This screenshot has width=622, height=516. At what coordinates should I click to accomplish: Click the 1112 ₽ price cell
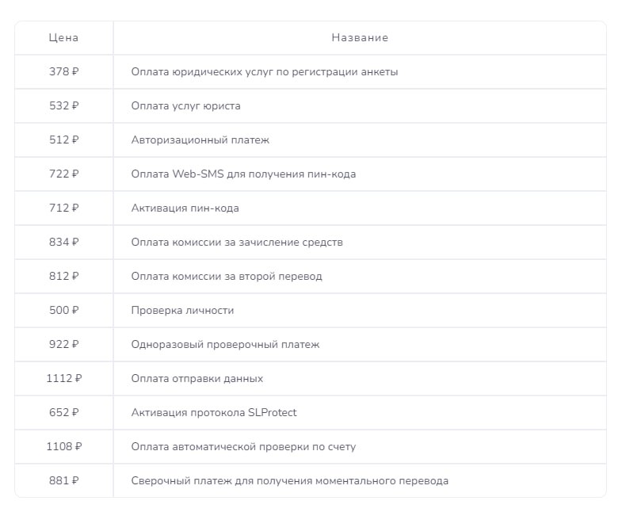click(64, 379)
